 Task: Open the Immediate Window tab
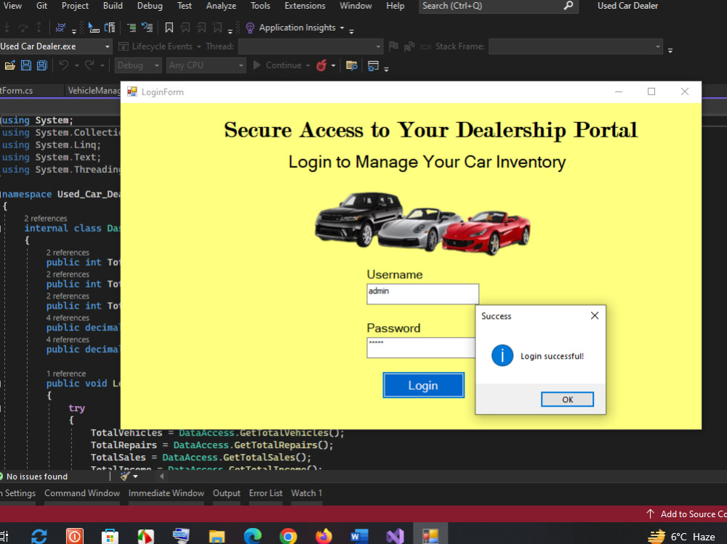(x=166, y=493)
